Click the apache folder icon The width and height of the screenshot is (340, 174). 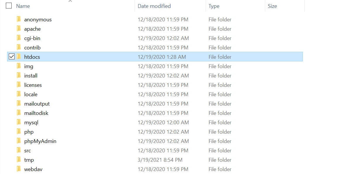(19, 29)
